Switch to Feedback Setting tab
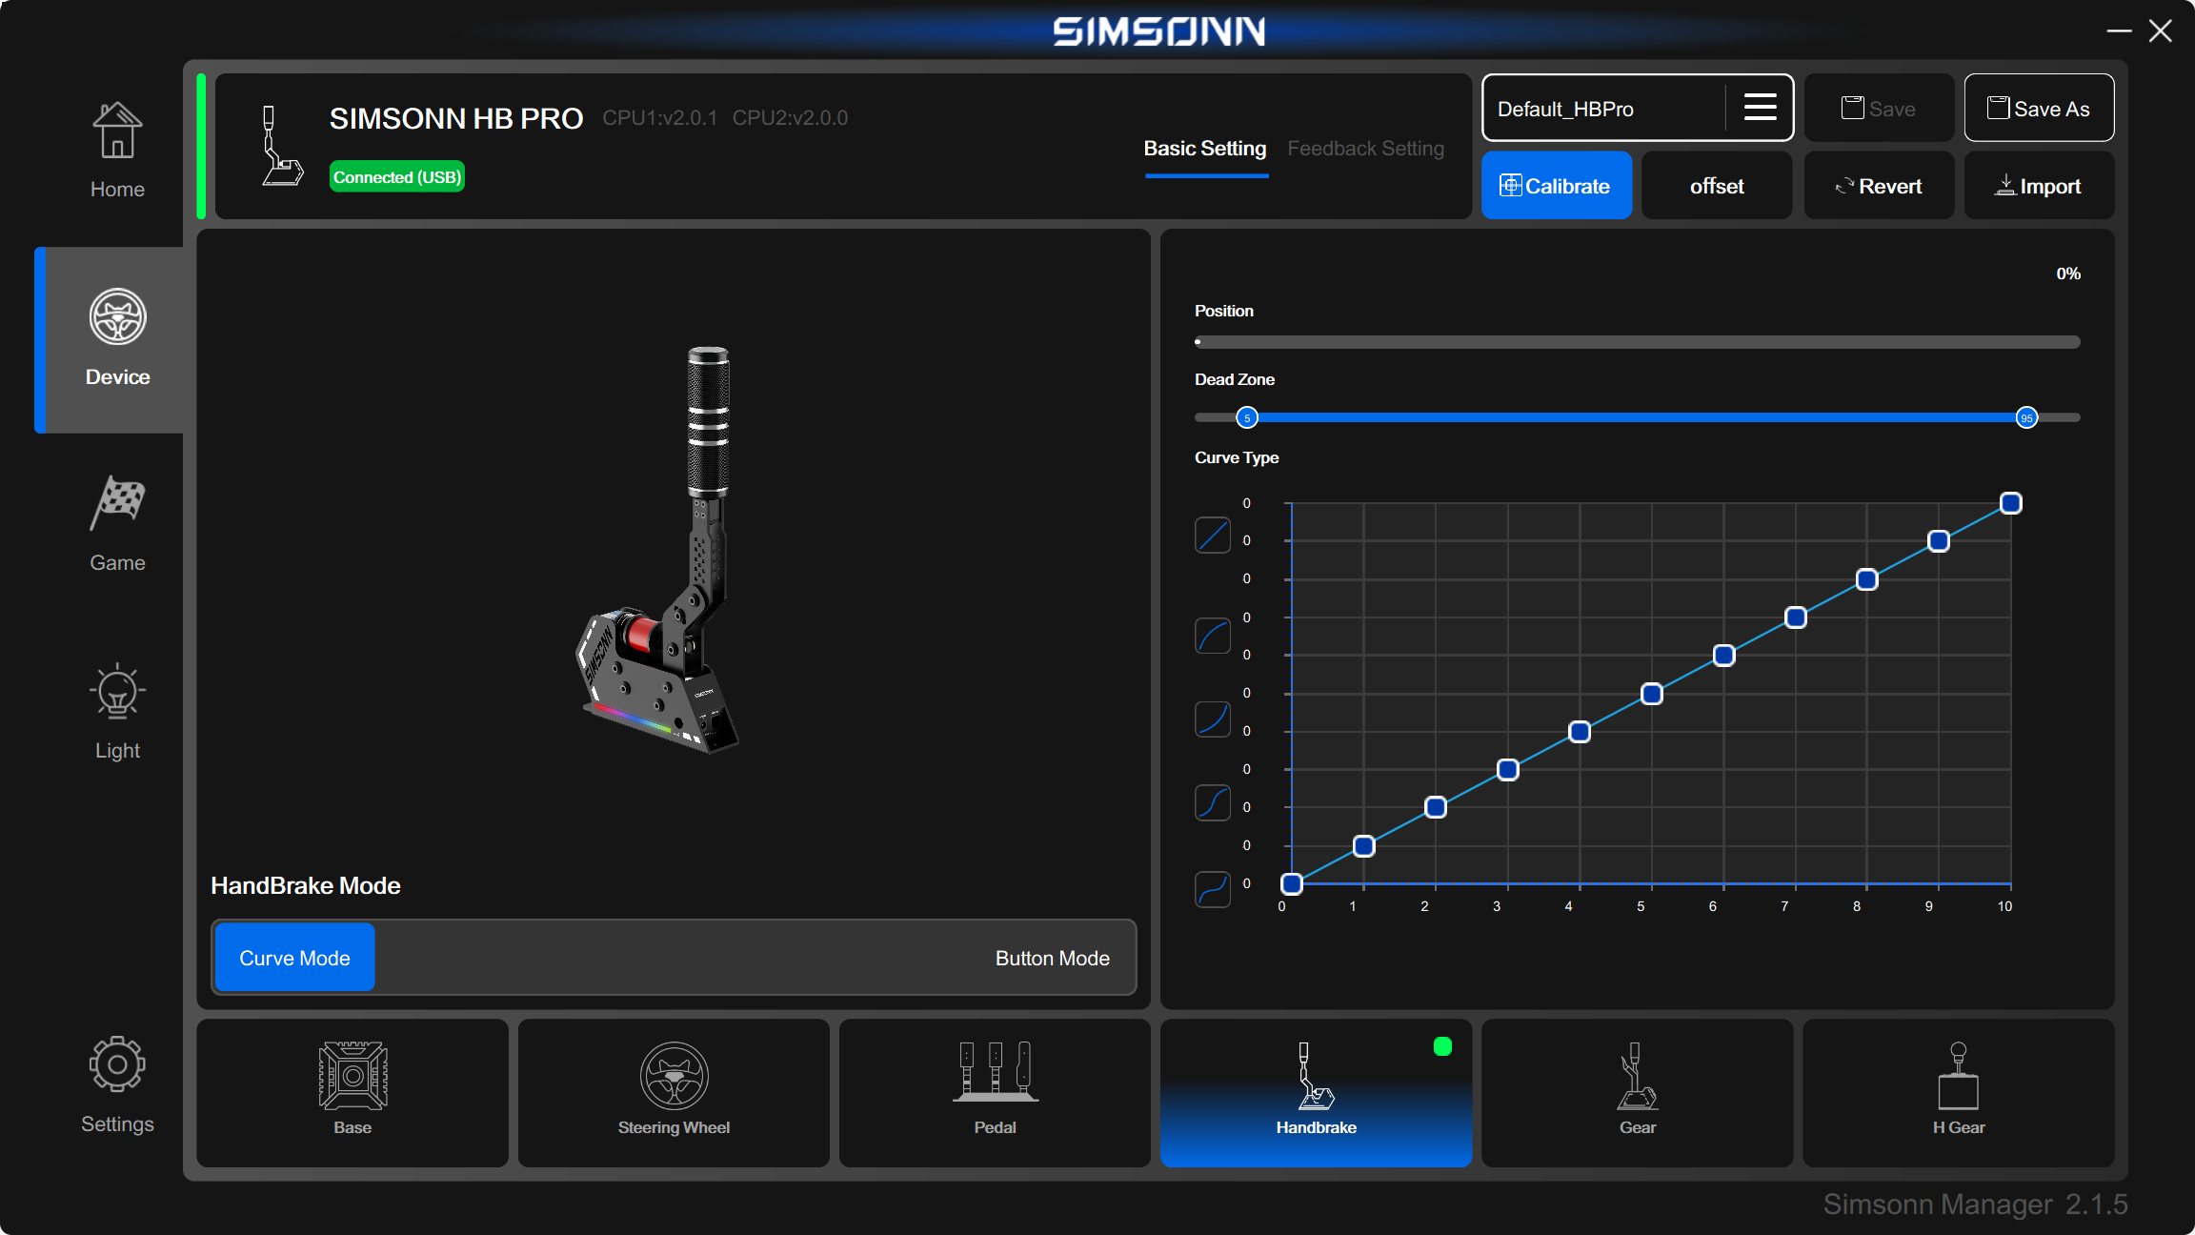Viewport: 2195px width, 1235px height. [1365, 149]
